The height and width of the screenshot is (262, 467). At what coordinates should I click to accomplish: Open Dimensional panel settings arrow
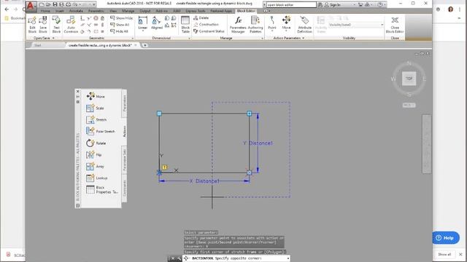pos(189,38)
